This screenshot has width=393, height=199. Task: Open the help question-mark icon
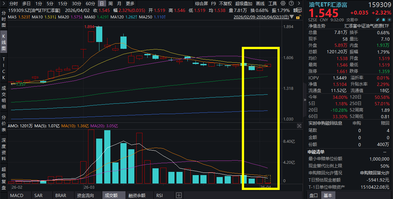point(291,4)
